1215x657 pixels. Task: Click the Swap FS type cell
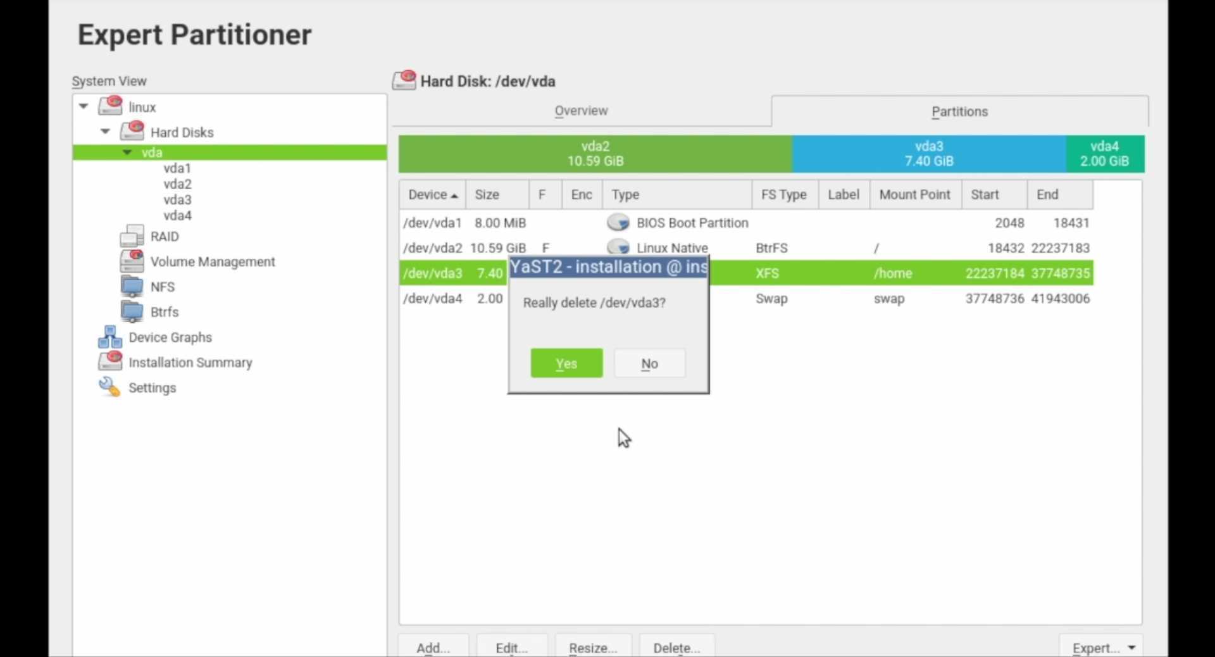click(x=771, y=299)
